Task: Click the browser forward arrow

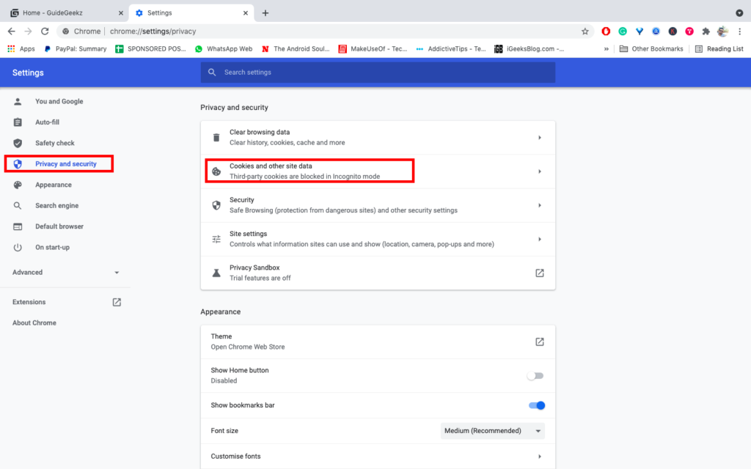Action: coord(29,31)
